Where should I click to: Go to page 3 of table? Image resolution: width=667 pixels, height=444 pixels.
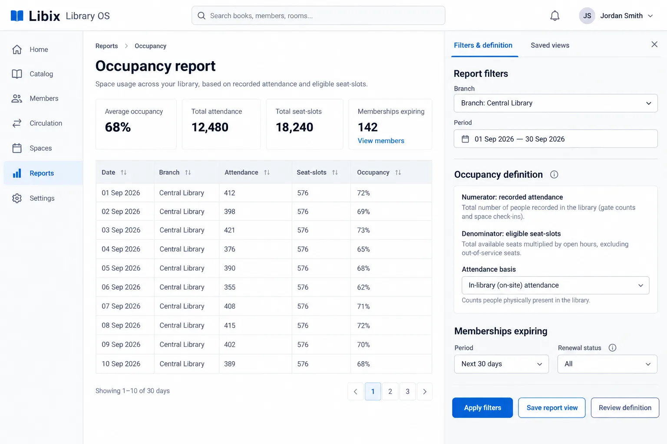tap(408, 392)
